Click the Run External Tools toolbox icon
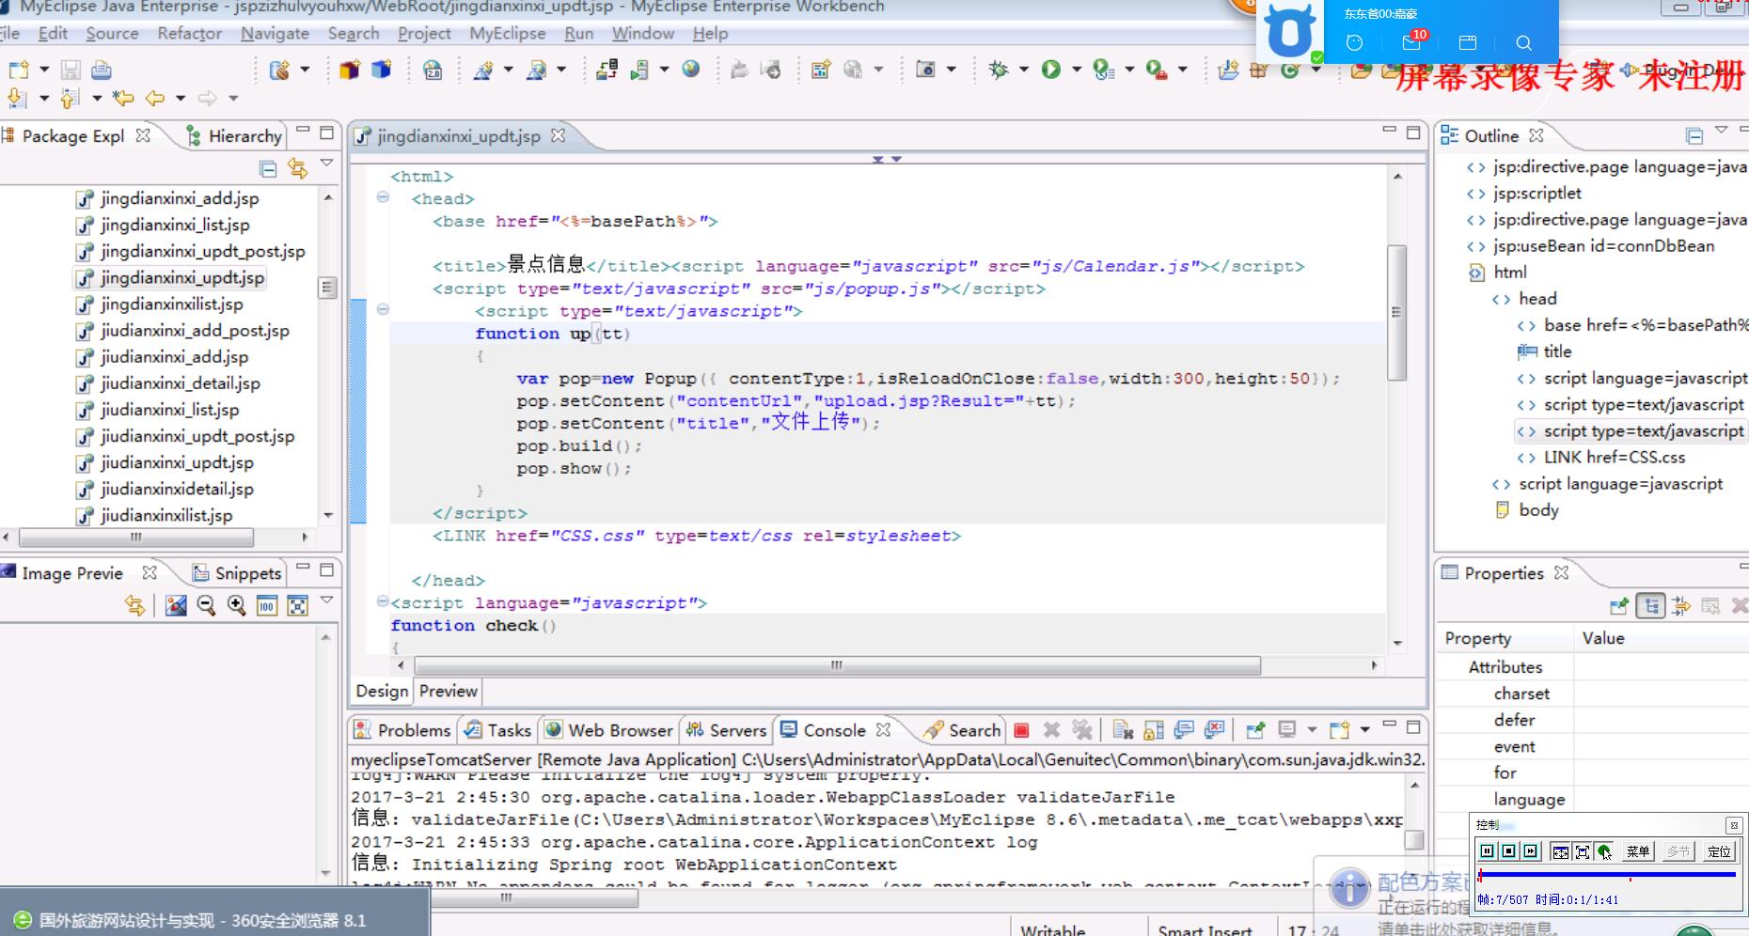This screenshot has height=936, width=1749. click(1157, 70)
